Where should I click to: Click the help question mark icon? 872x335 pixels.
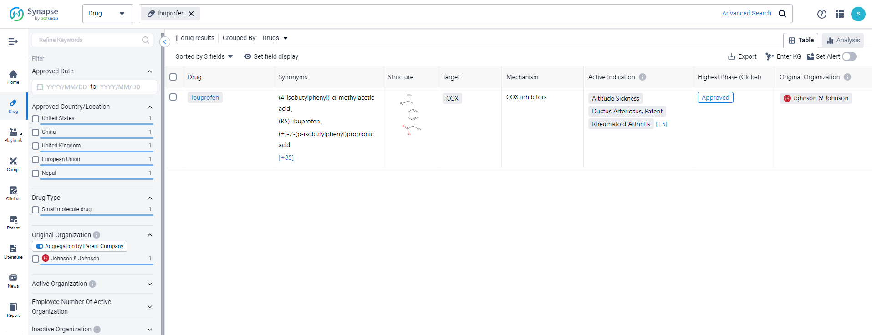(x=821, y=14)
